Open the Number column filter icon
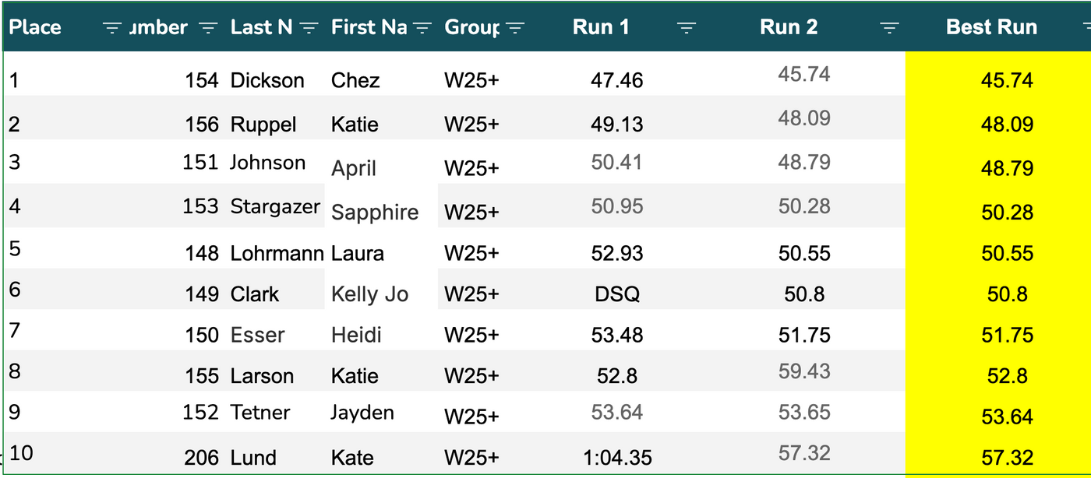Screen dimensions: 1091x478 coord(207,28)
